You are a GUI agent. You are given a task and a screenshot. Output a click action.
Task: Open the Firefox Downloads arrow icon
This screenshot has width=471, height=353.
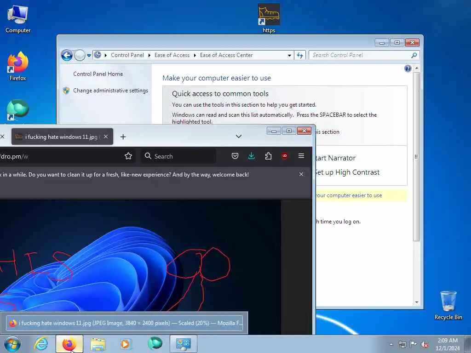[x=252, y=156]
